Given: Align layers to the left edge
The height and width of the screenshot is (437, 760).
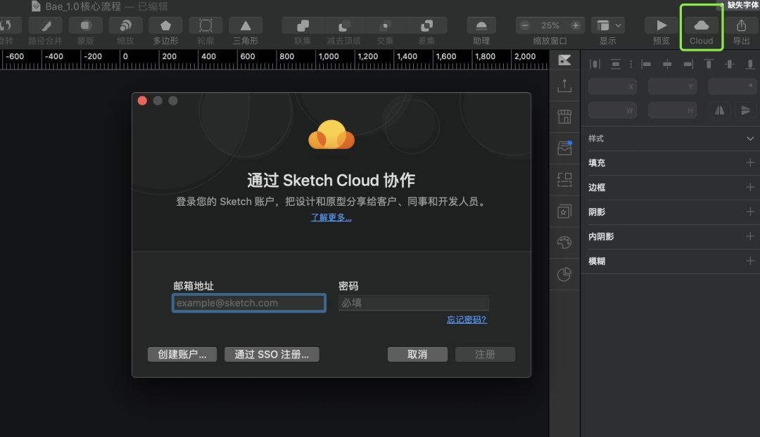Looking at the screenshot, I should pos(646,64).
